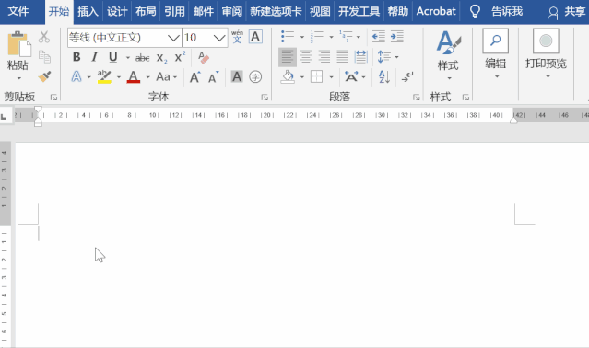Click the Paste clipboard icon
The image size is (589, 348).
click(18, 44)
